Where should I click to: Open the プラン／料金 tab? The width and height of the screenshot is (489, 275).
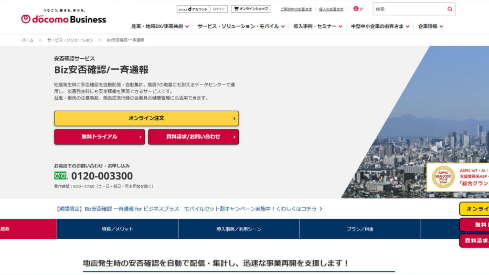[360, 229]
